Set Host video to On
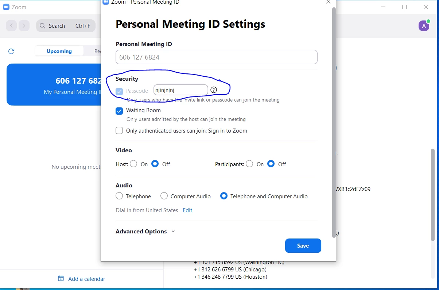Viewport: 439px width, 290px height. (133, 164)
